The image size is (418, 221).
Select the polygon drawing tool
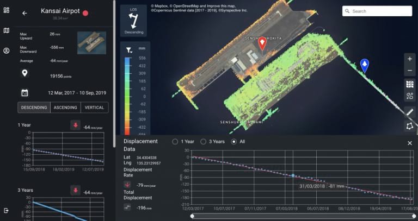[410, 126]
